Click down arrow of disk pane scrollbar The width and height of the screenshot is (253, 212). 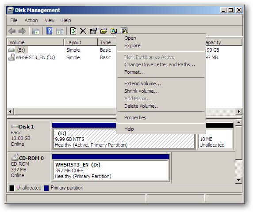pos(238,180)
